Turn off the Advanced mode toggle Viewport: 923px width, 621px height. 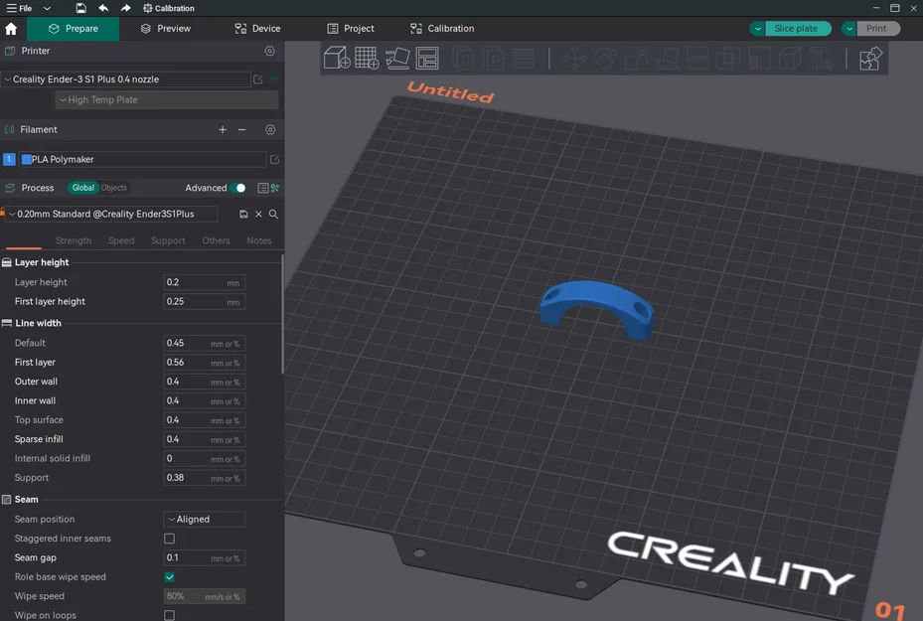[x=239, y=187]
